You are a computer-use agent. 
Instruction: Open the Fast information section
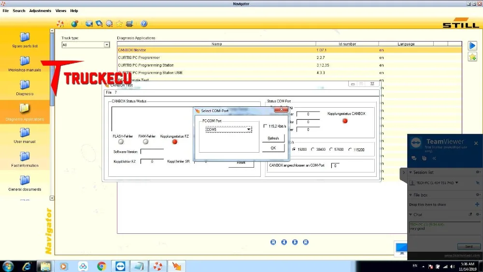[25, 159]
